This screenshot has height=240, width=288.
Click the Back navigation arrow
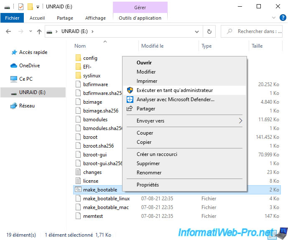9,31
